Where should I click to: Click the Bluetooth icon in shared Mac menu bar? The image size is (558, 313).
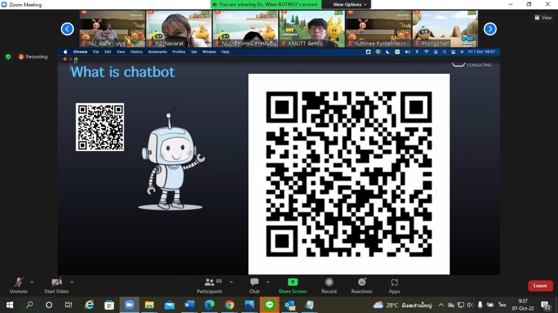[417, 52]
